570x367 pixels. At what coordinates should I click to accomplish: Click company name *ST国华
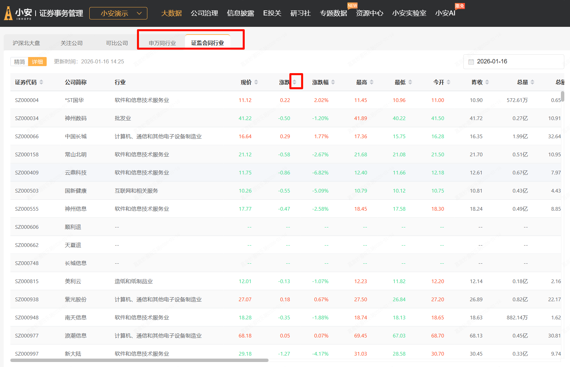(x=74, y=100)
